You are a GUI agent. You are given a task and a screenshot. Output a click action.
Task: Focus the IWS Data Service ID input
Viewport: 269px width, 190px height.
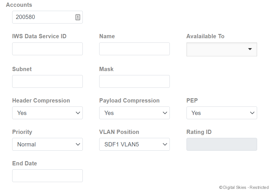[47, 49]
